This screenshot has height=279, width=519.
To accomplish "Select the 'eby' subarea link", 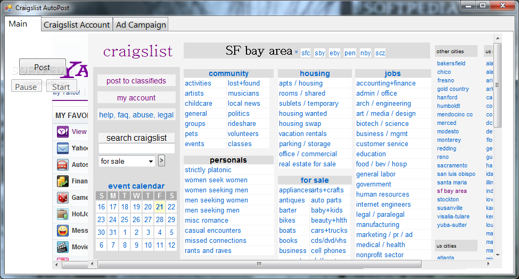I will tap(335, 53).
